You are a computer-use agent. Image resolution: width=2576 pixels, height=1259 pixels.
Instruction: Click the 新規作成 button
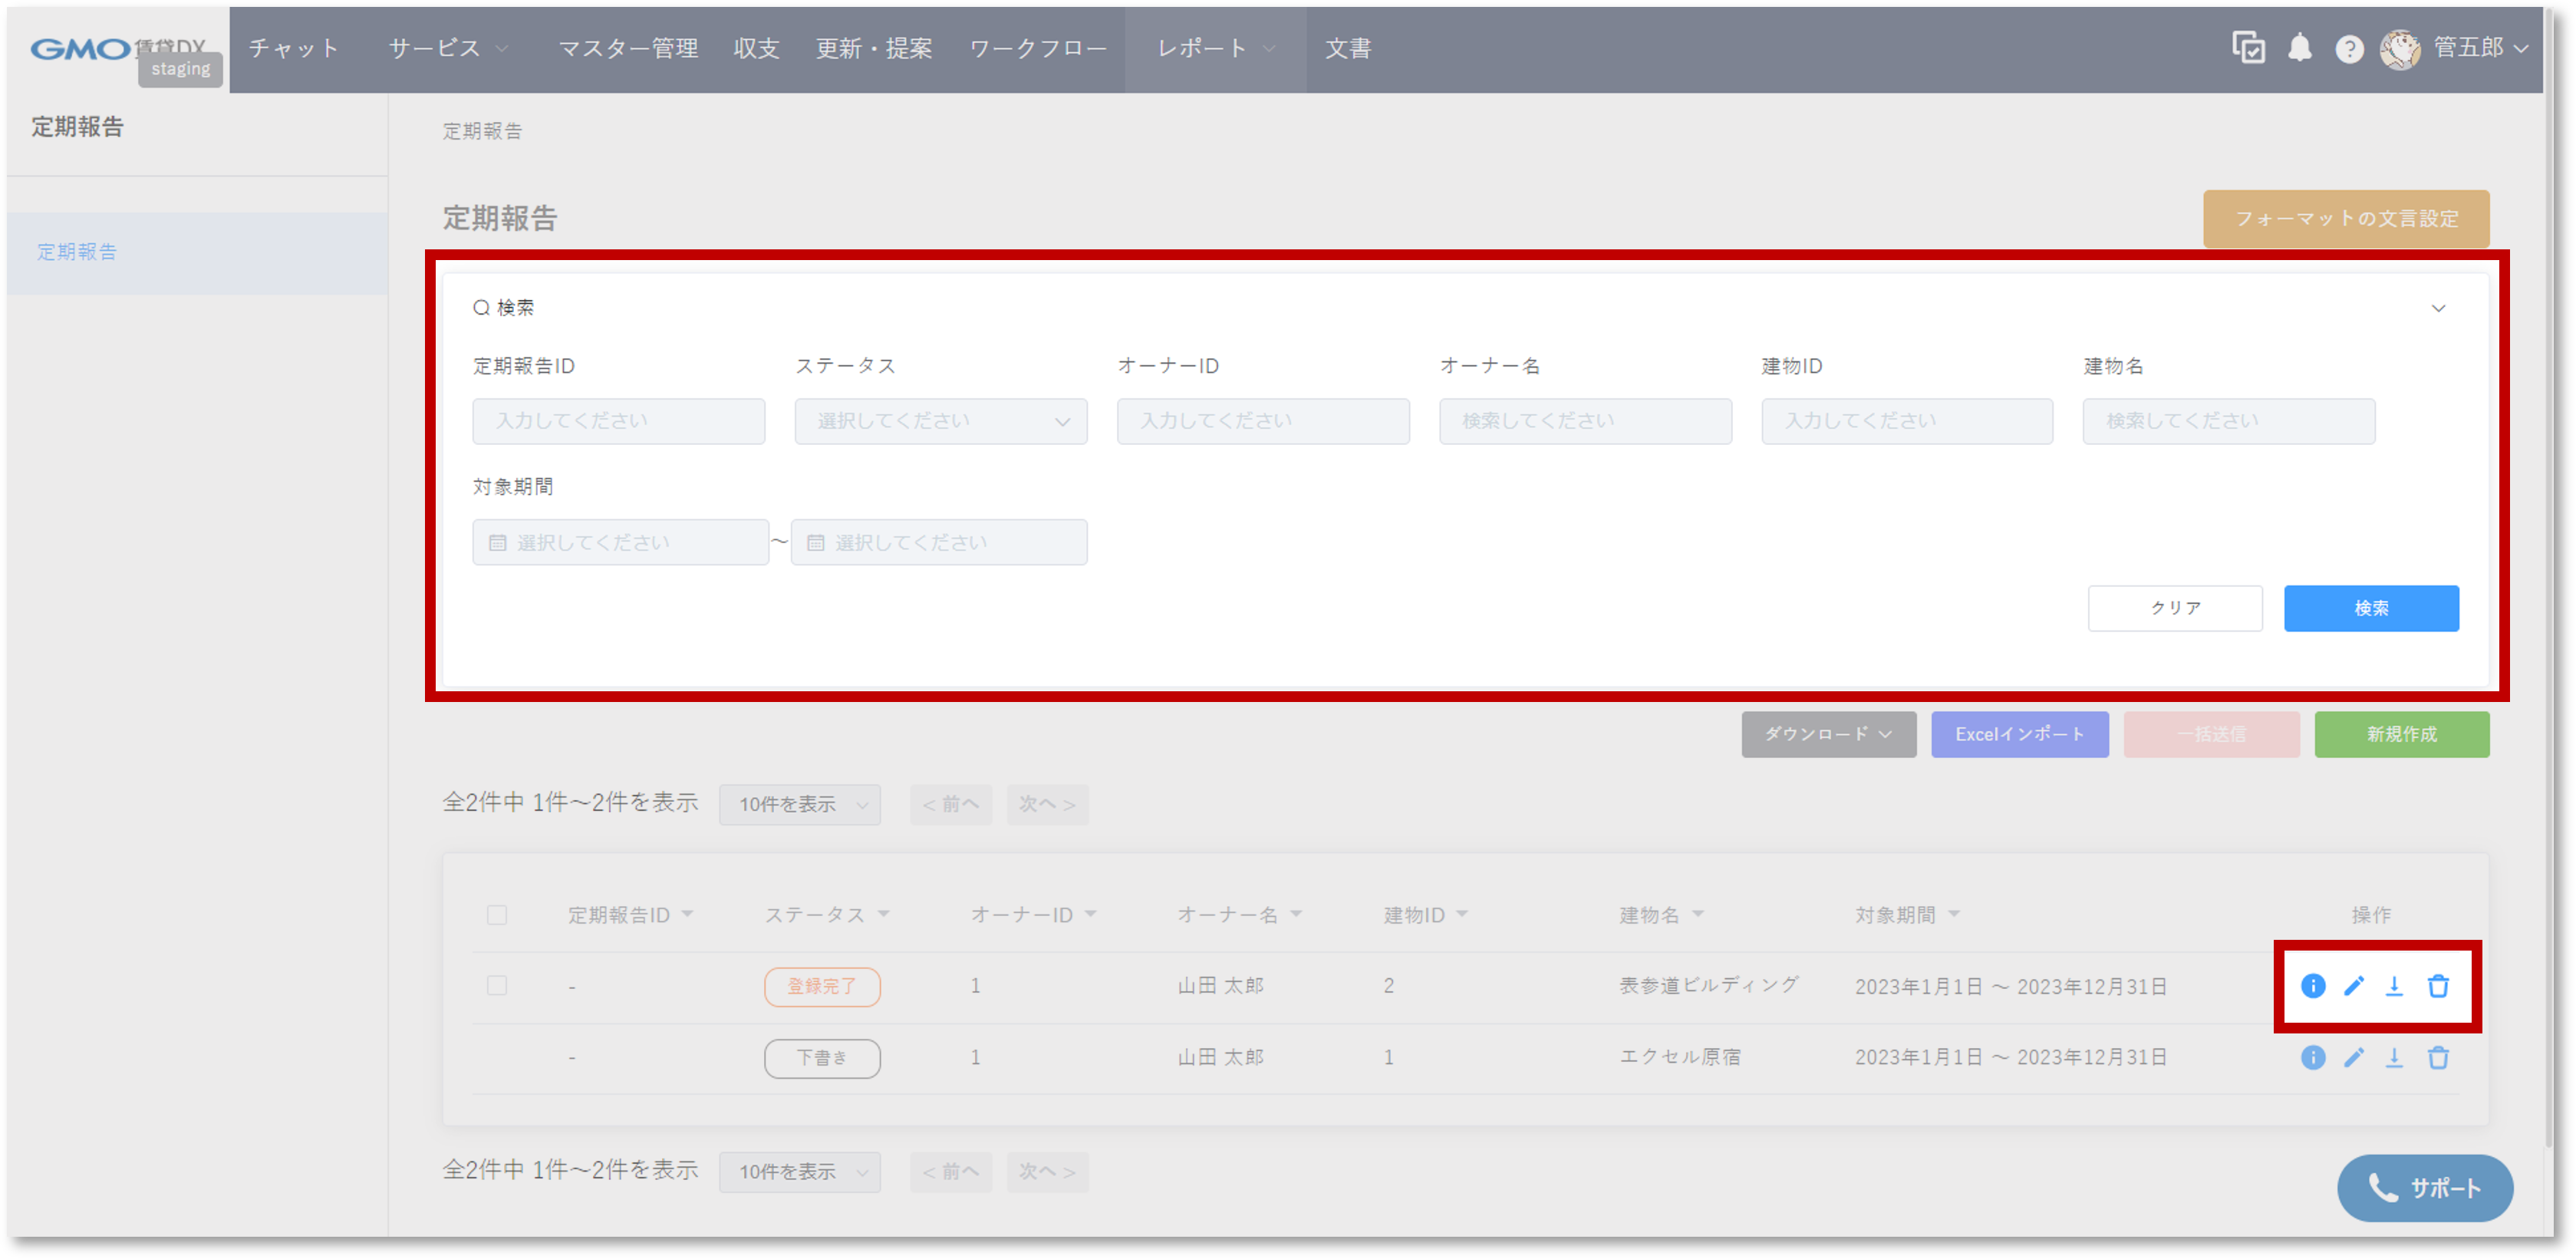click(2403, 734)
